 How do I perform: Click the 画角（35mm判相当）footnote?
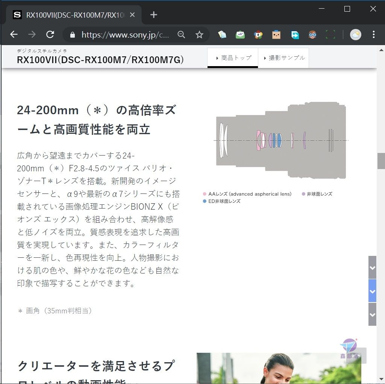55,311
